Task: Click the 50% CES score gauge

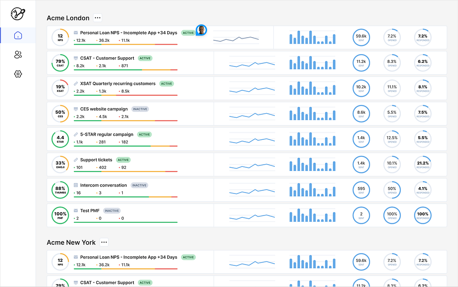Action: 60,114
